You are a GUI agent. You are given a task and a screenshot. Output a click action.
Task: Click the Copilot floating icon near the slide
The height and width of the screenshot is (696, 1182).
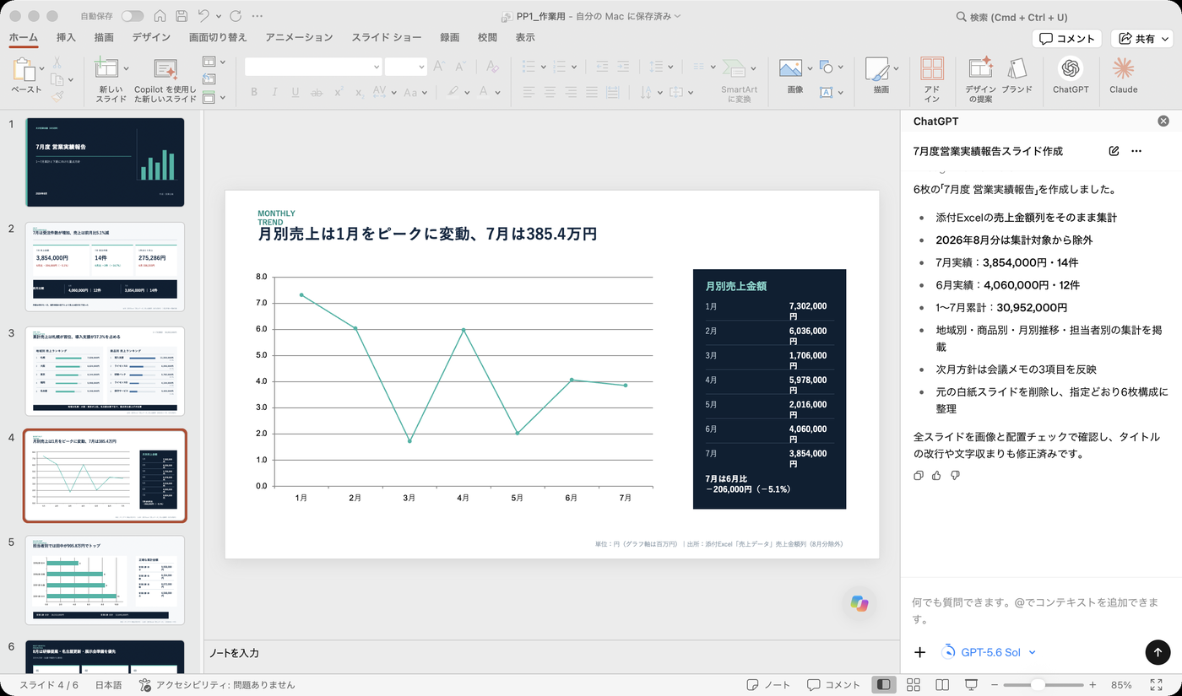coord(859,603)
